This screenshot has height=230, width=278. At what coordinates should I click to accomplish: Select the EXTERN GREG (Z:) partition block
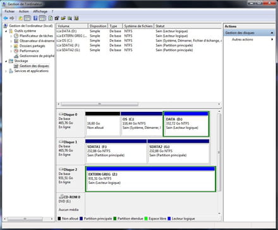pyautogui.click(x=150, y=179)
